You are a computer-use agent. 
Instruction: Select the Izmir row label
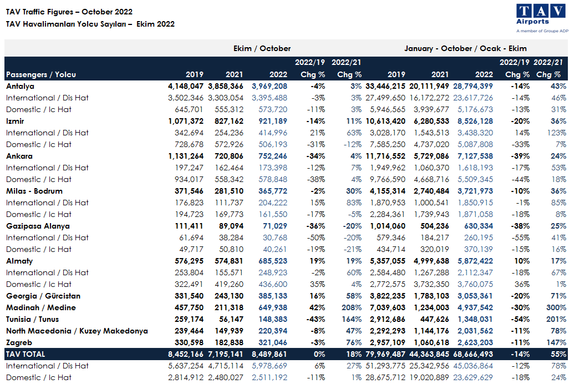(x=15, y=122)
